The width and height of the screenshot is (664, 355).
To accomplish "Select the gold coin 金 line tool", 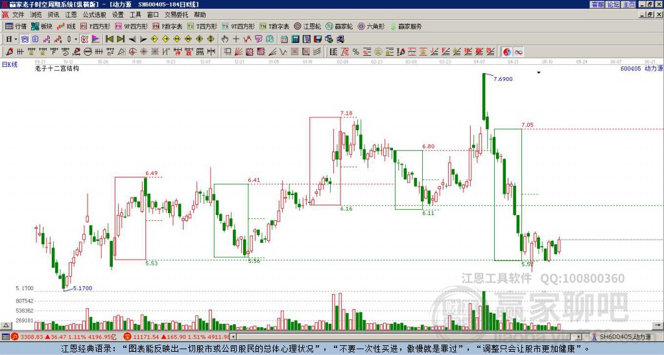I will [378, 52].
